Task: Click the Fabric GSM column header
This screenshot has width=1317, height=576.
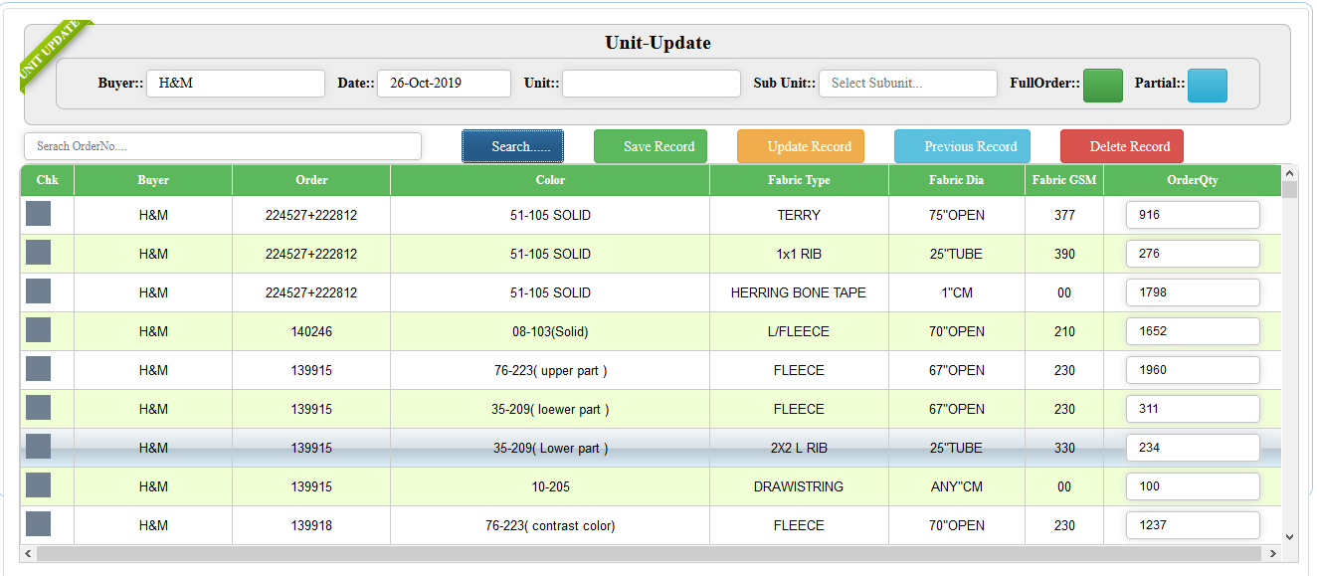Action: pos(1064,180)
